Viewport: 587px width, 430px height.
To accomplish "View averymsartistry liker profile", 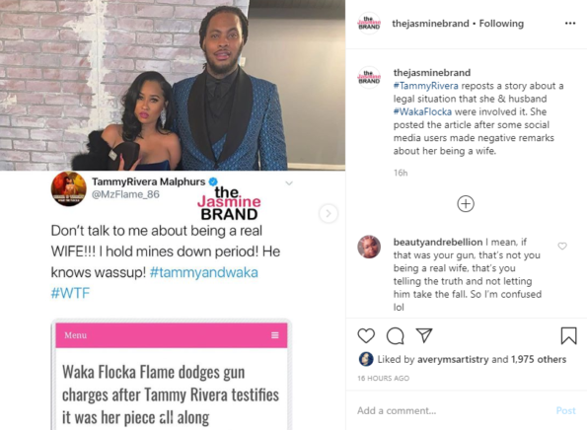I will [x=453, y=359].
